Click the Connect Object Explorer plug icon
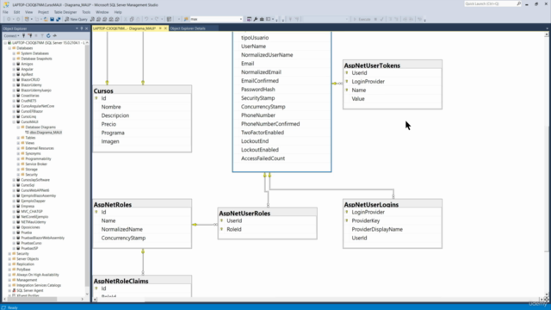551x310 pixels. (x=23, y=36)
